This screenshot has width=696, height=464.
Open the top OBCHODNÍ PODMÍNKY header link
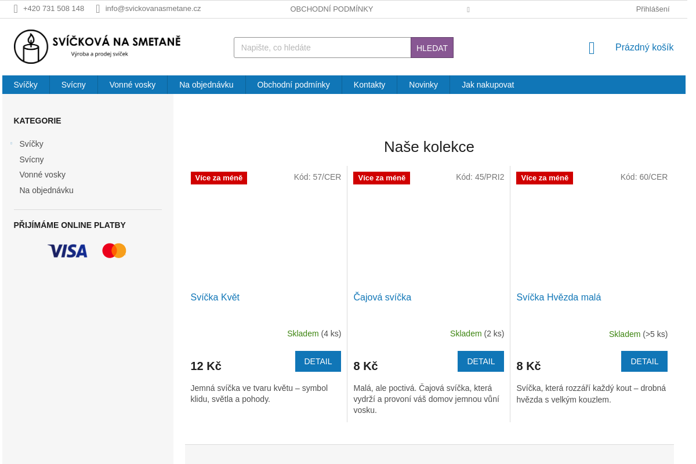tap(332, 9)
